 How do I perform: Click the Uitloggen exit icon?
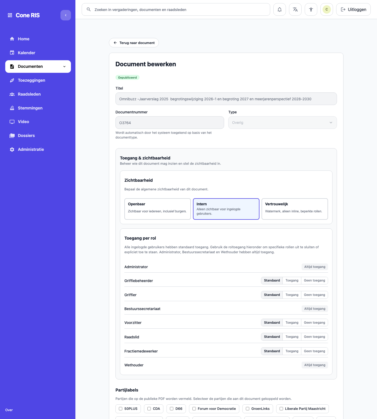[343, 9]
